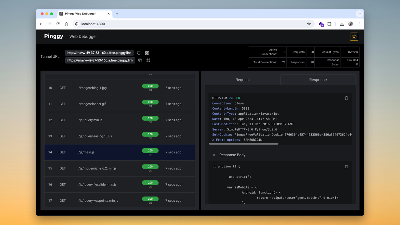Open Chrome's three-dot menu
This screenshot has width=400, height=225.
359,24
